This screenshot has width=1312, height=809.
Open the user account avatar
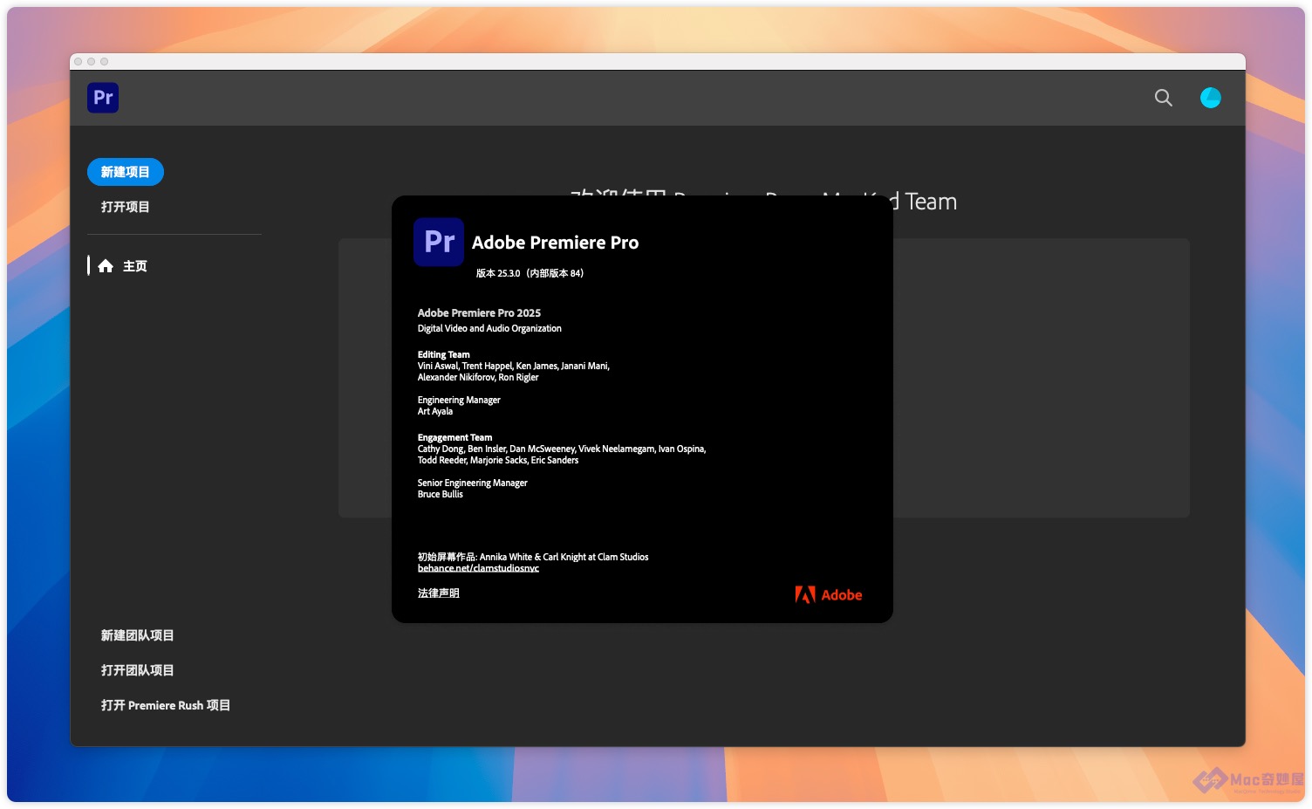(1211, 98)
